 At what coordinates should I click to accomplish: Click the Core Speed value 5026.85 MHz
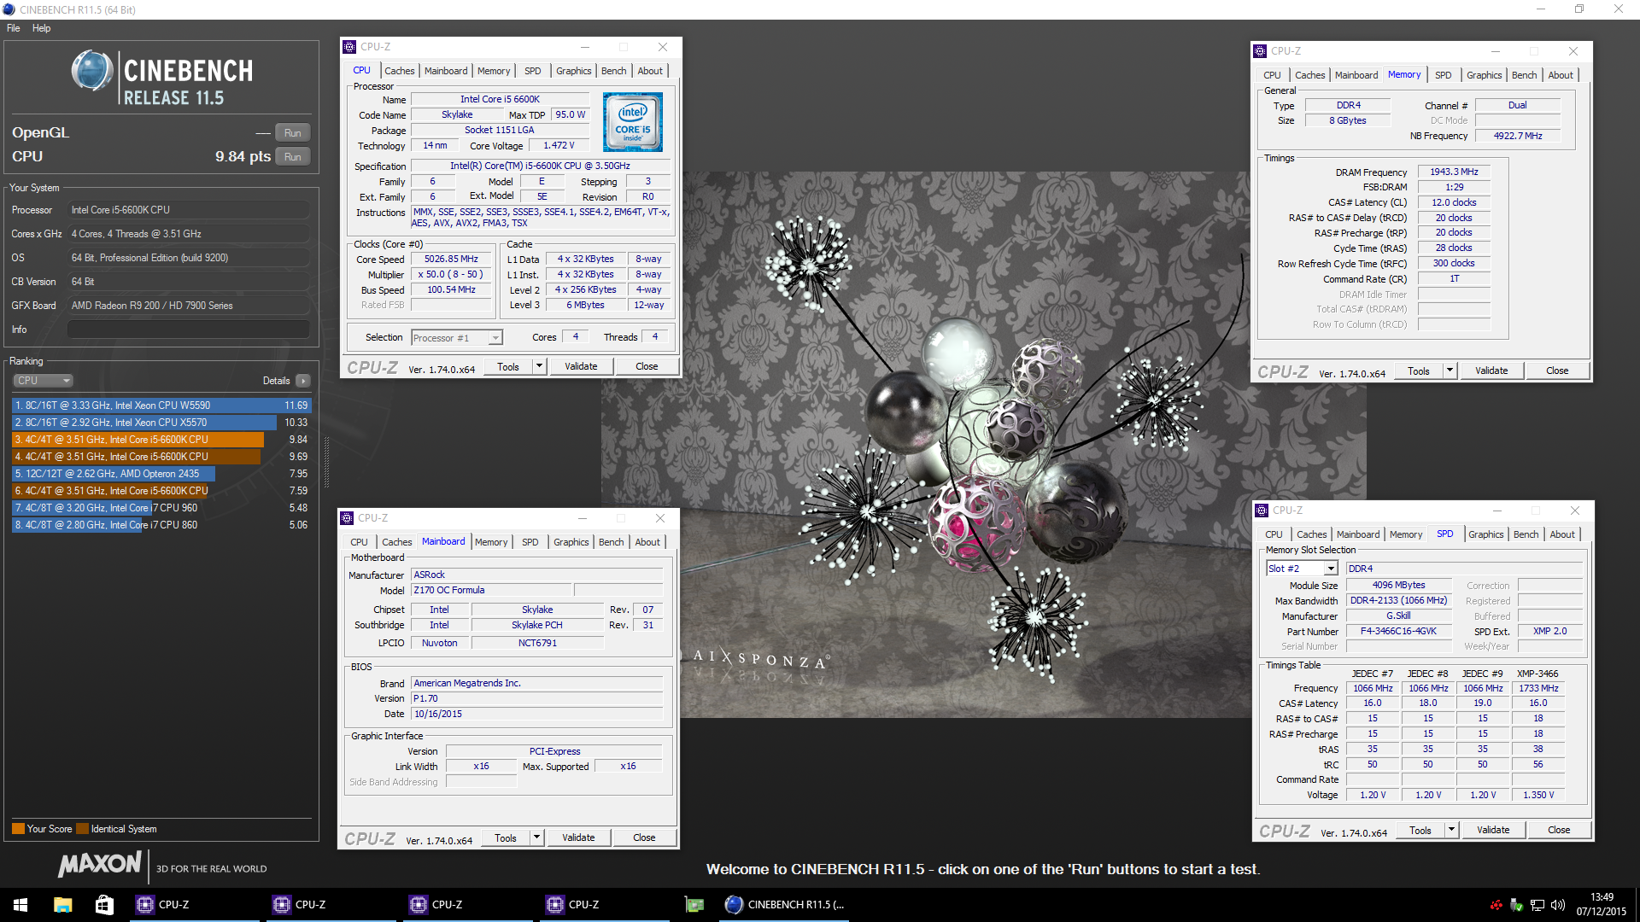pos(451,260)
